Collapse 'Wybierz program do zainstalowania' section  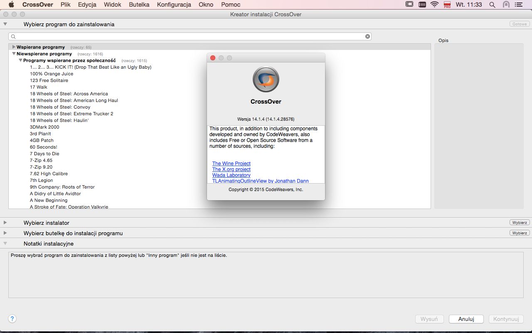click(x=5, y=24)
